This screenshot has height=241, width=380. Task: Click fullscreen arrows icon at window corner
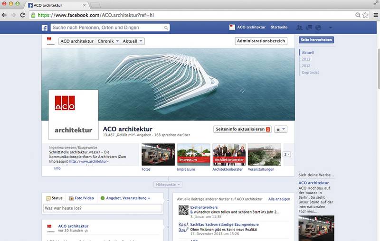pyautogui.click(x=376, y=3)
